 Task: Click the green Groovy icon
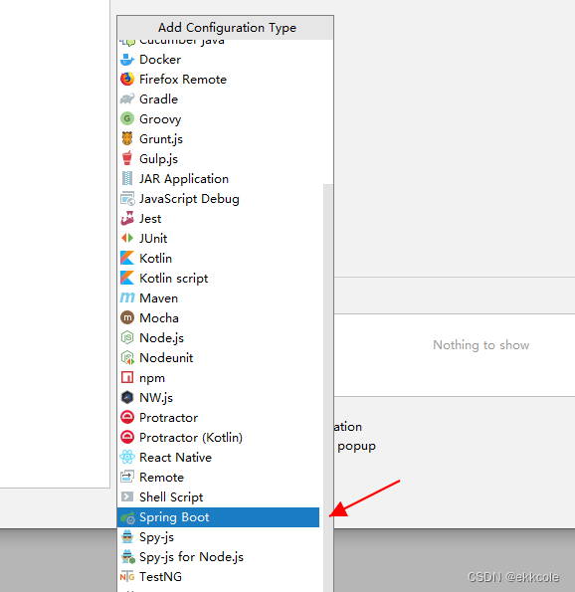(x=127, y=119)
